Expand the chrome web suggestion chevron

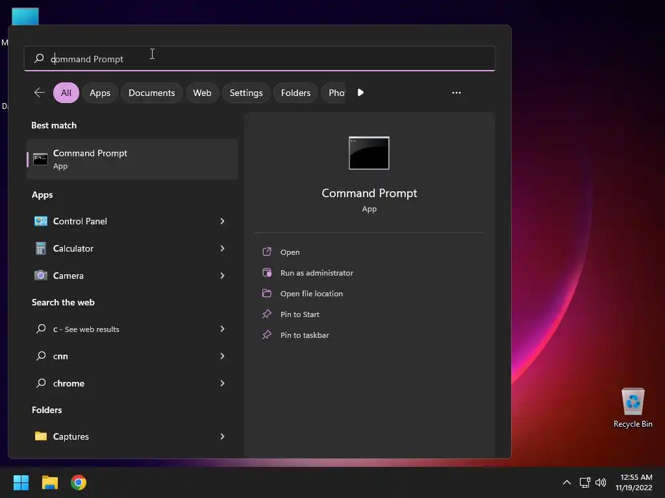pos(222,383)
